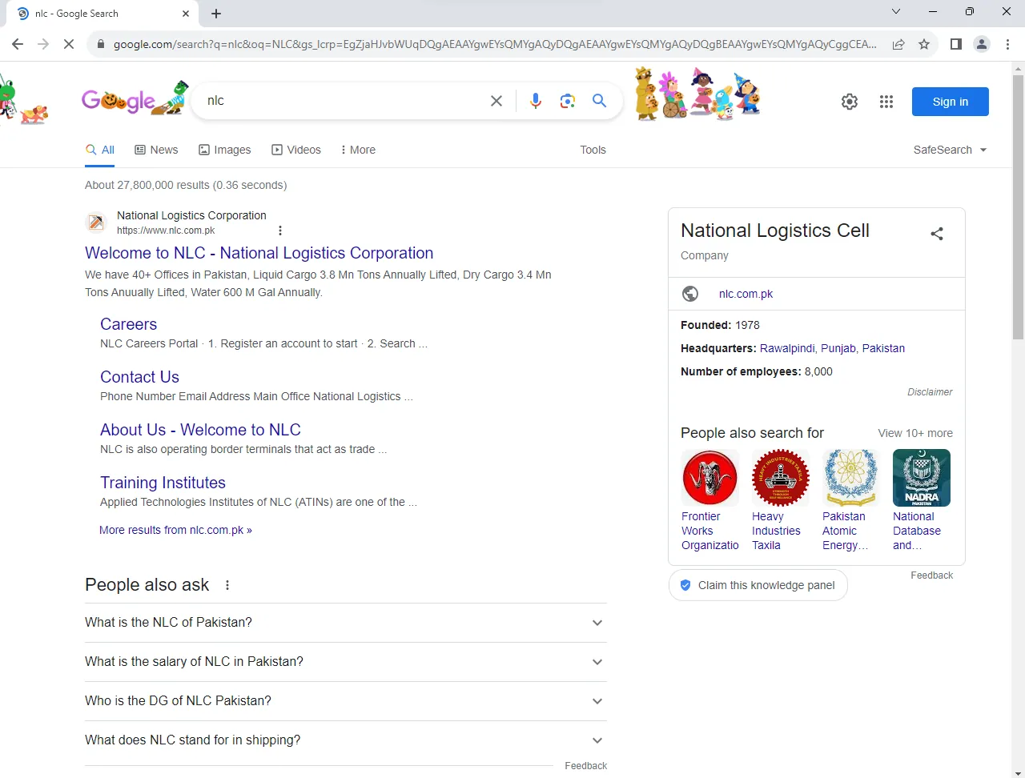Open the Chrome profile avatar icon
This screenshot has height=778, width=1025.
(x=982, y=44)
